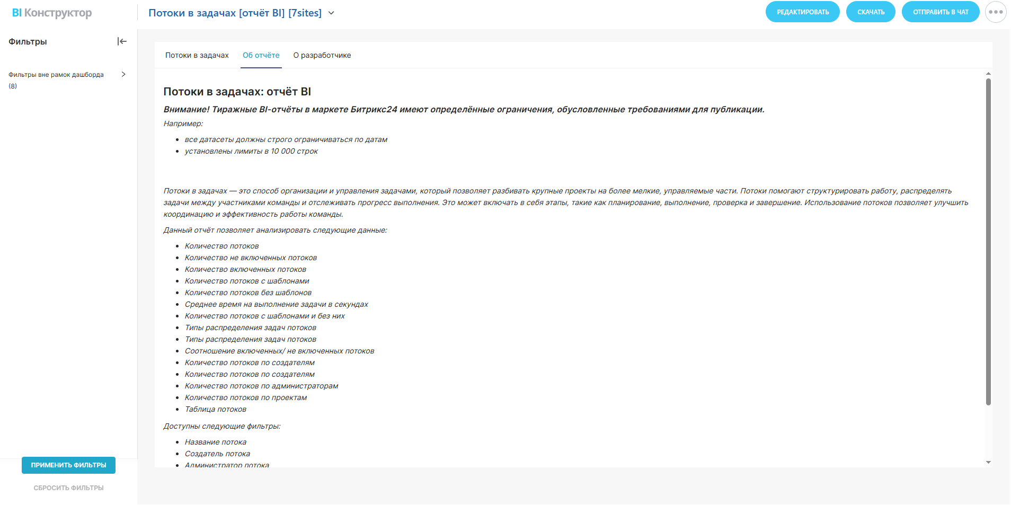
Task: Expand the Фильтры вне рамок дашборда chevron
Action: pos(123,75)
